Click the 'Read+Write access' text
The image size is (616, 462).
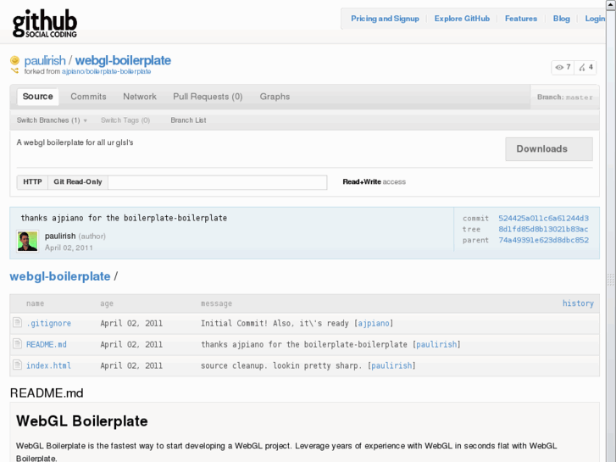click(x=374, y=181)
